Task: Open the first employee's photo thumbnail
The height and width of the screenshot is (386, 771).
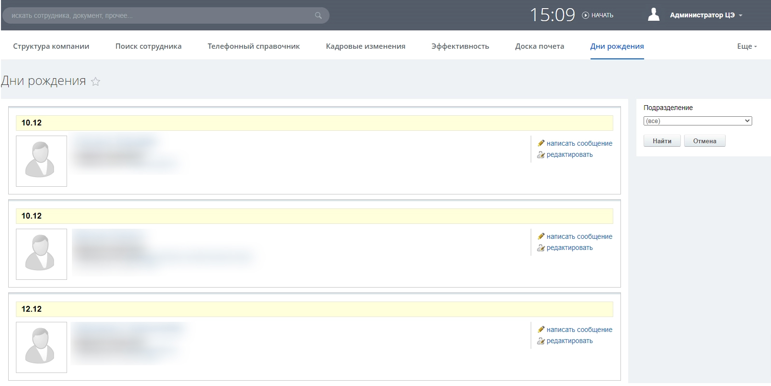Action: [41, 161]
